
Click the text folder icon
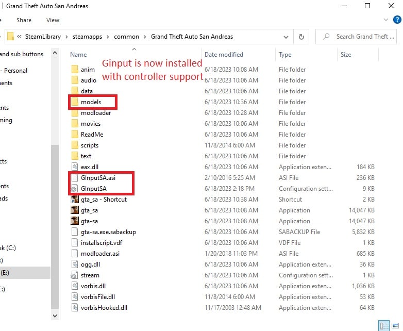(x=75, y=156)
